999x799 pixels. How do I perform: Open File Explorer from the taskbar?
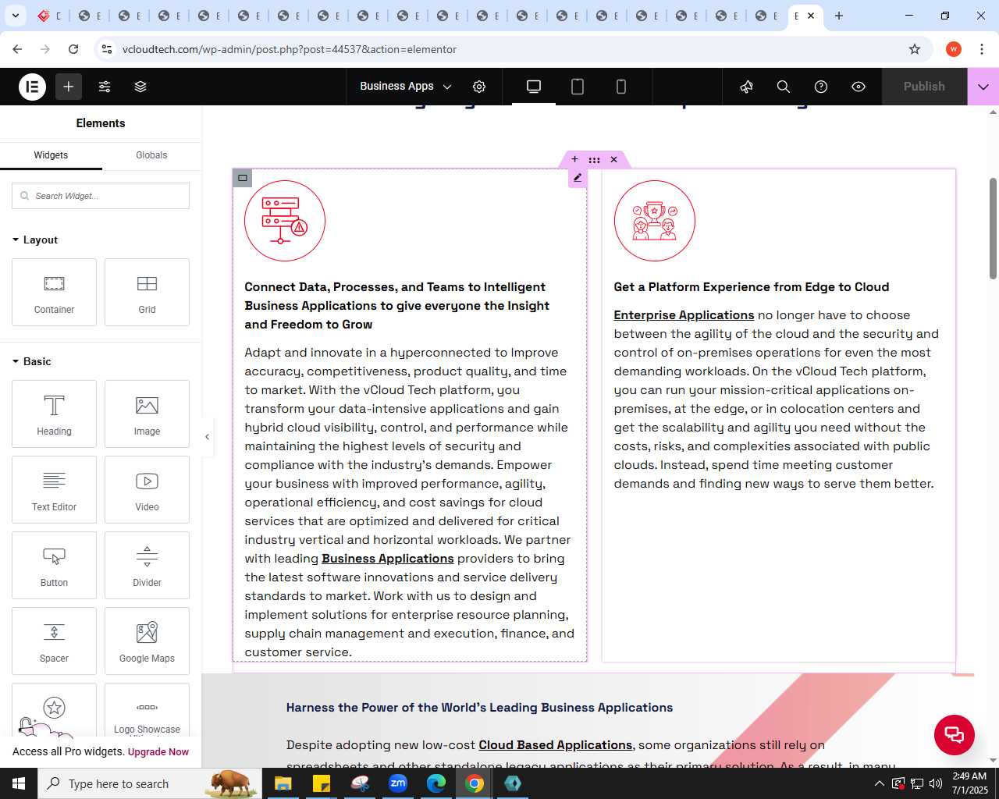pos(283,783)
